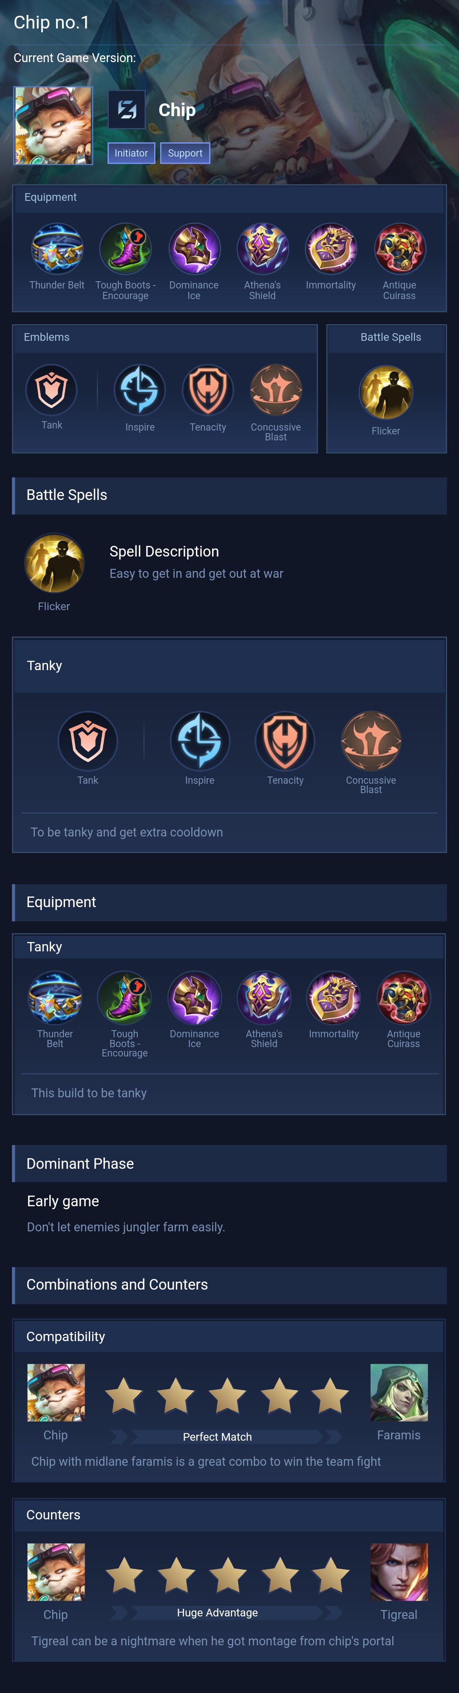Open Tigreal hero portrait in Counters
Viewport: 459px width, 1693px height.
coord(399,1571)
